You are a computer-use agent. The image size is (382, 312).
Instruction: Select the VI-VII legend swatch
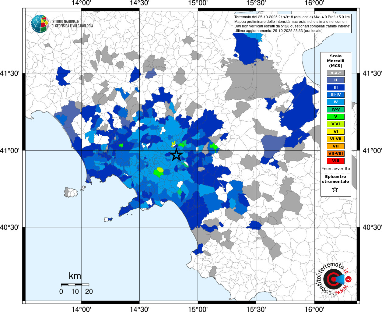336,139
